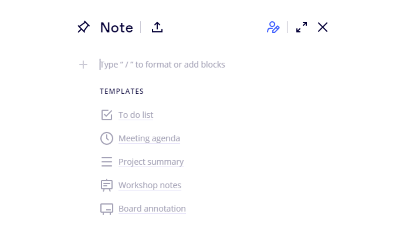Close the Note panel
The width and height of the screenshot is (409, 237).
tap(322, 27)
